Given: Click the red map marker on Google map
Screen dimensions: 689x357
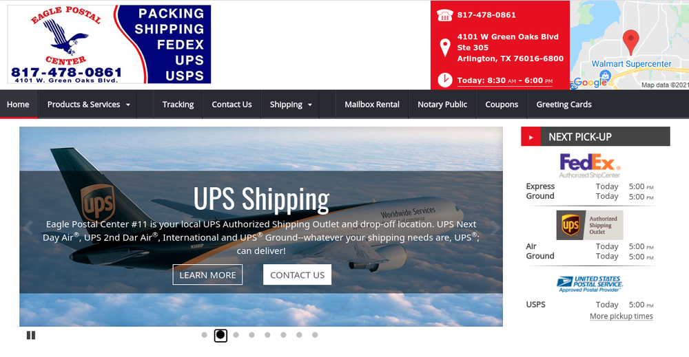Looking at the screenshot, I should point(630,42).
